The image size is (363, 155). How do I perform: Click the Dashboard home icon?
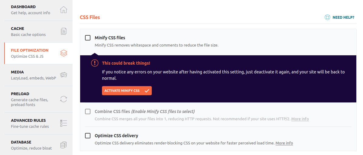(x=63, y=10)
